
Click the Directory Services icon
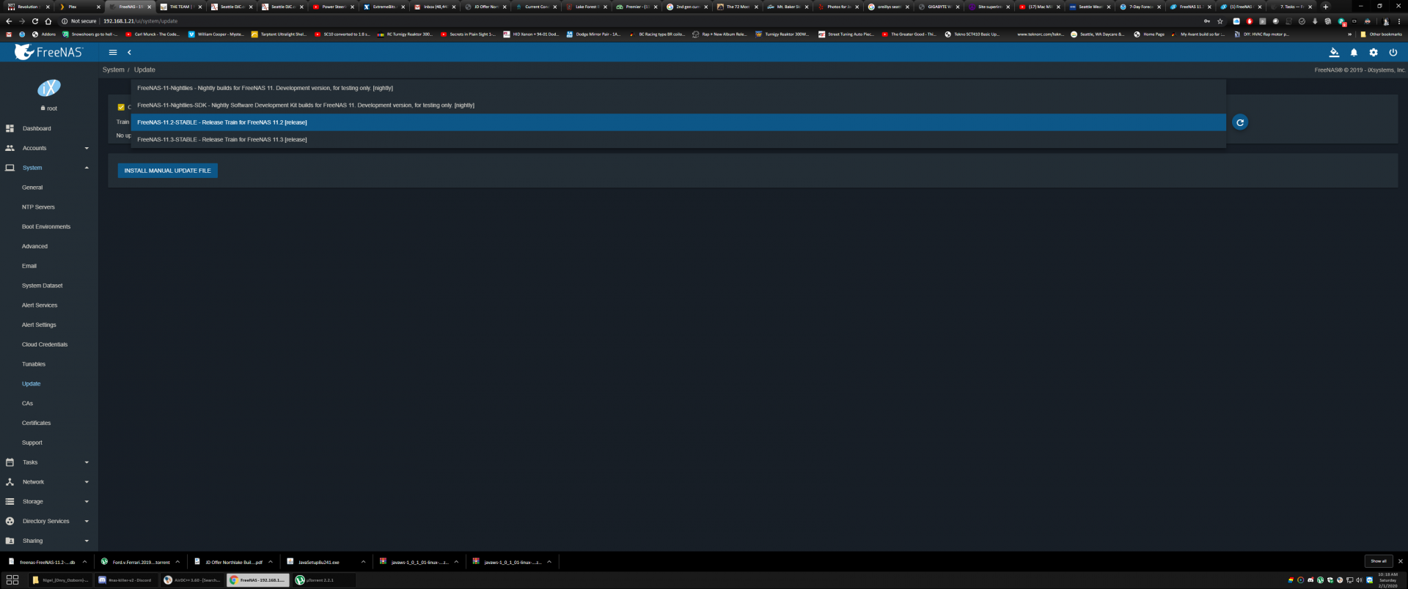pyautogui.click(x=10, y=522)
